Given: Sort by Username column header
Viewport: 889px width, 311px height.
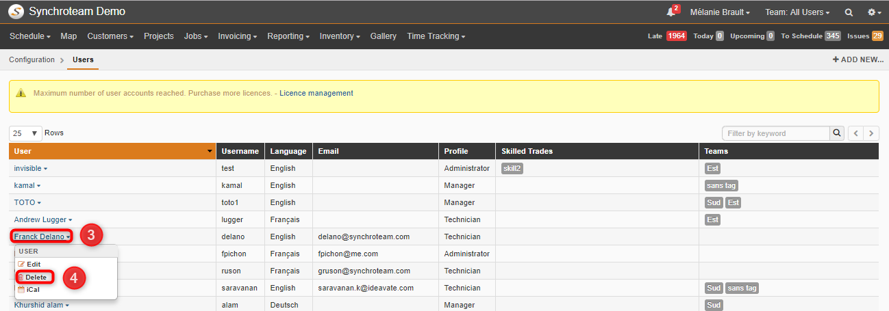Looking at the screenshot, I should 240,151.
